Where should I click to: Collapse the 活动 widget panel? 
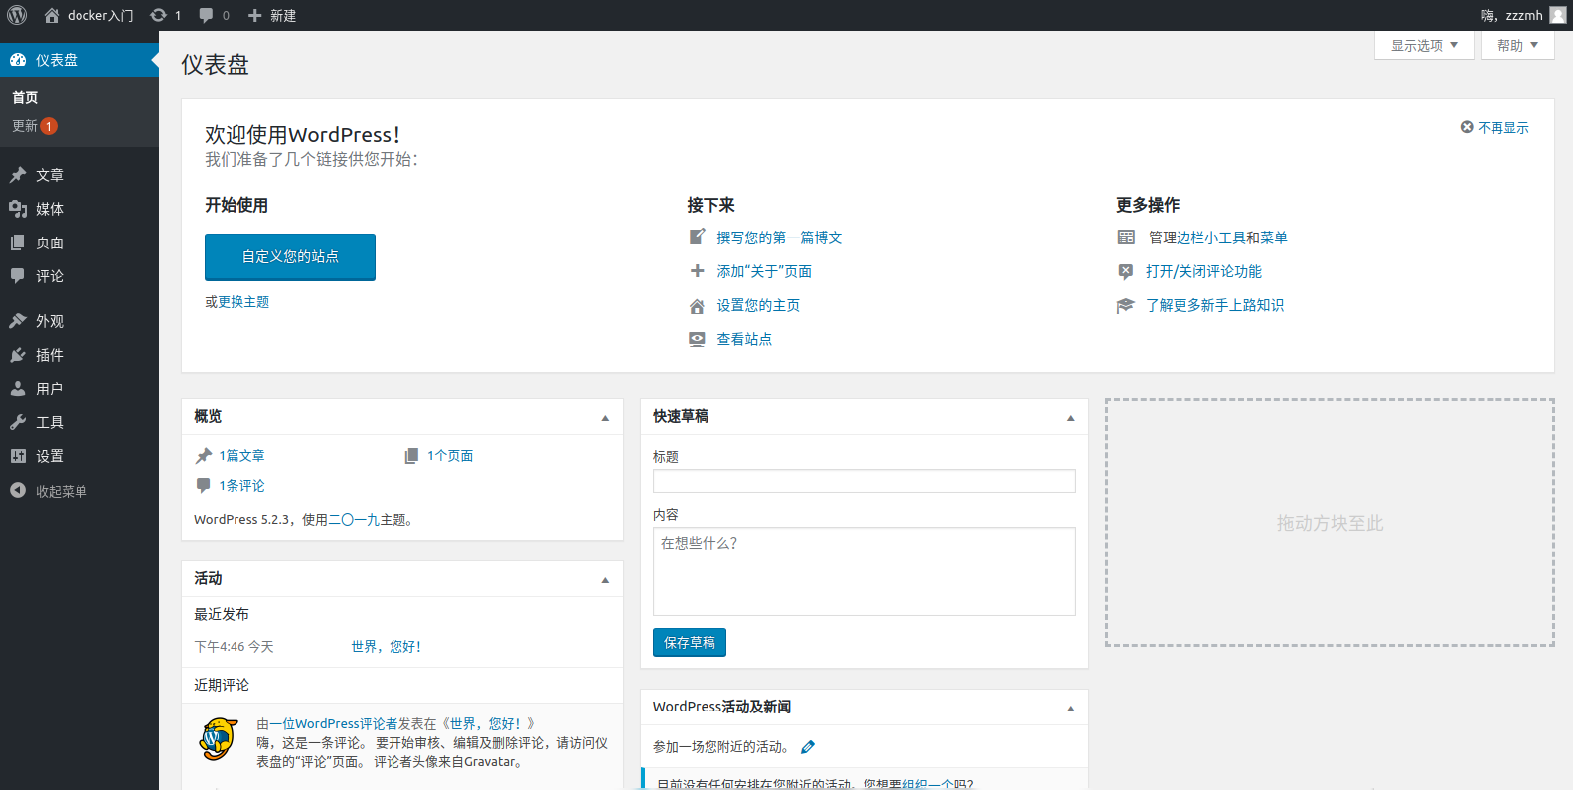click(605, 580)
